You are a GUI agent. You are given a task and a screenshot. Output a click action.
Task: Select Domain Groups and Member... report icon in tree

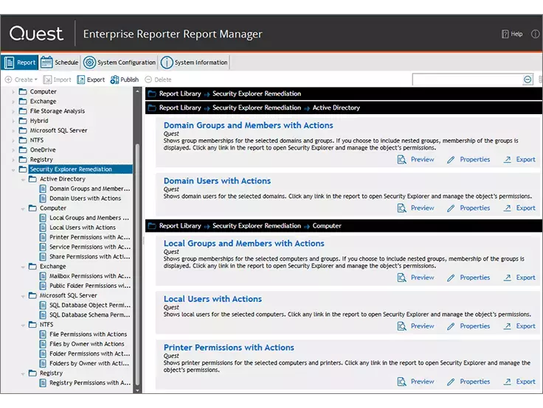coord(43,189)
